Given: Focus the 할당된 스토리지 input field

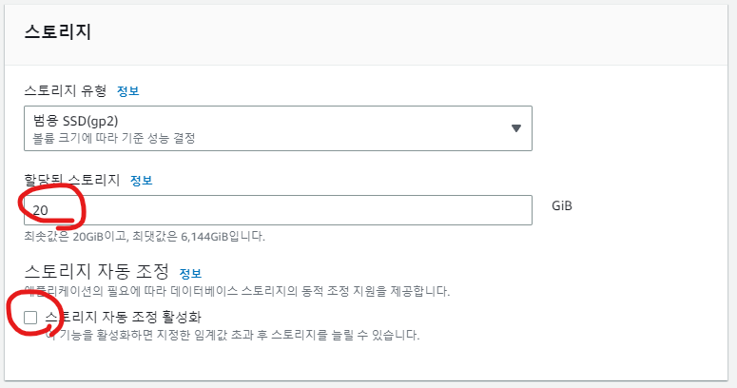Looking at the screenshot, I should 278,210.
